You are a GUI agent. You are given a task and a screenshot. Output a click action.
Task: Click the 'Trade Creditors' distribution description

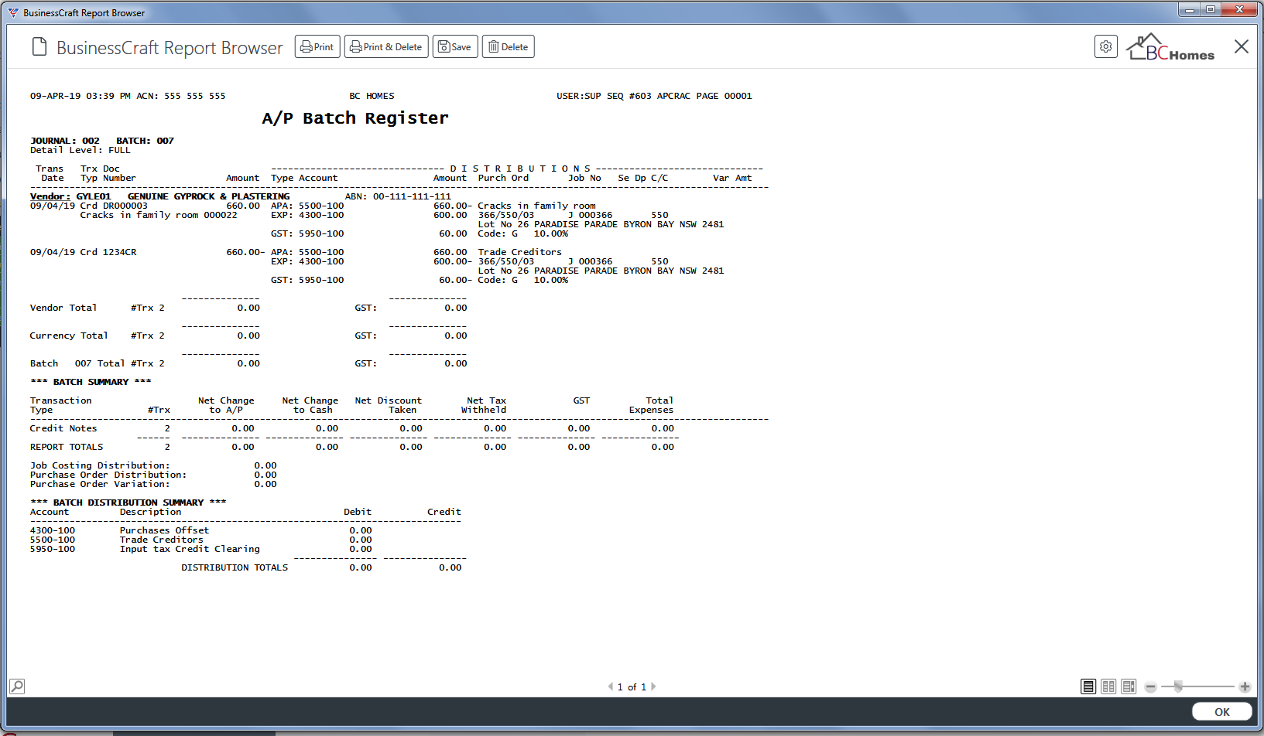[x=520, y=252]
